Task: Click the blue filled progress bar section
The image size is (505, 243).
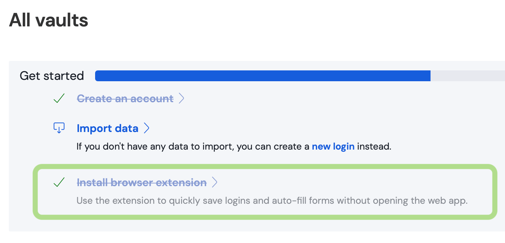Action: click(x=262, y=76)
